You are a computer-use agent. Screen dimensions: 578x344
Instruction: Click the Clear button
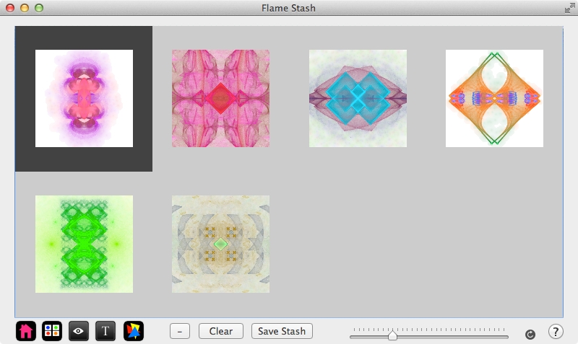pos(221,331)
